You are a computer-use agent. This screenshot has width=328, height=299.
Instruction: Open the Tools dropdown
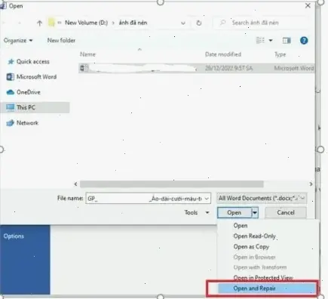click(197, 213)
